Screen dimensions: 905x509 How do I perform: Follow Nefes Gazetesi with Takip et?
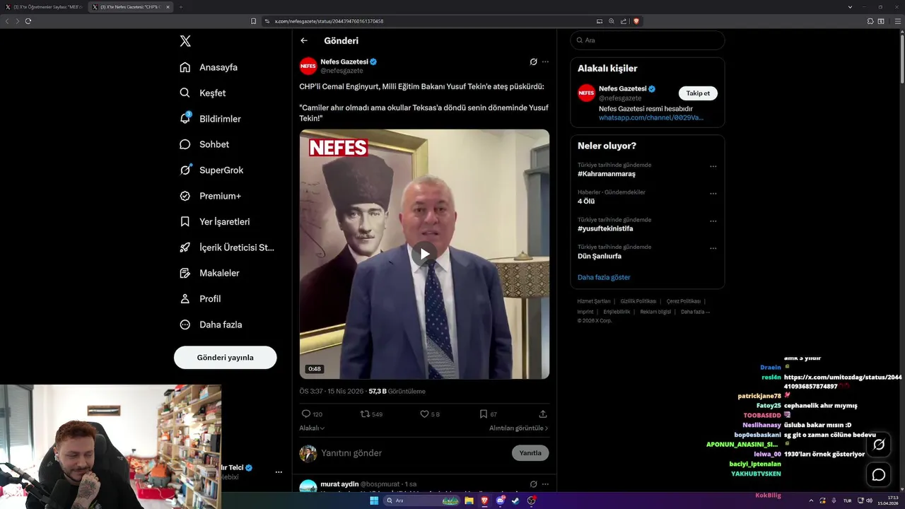(698, 93)
